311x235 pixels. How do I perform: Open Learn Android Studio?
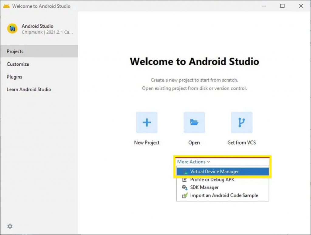pos(29,89)
